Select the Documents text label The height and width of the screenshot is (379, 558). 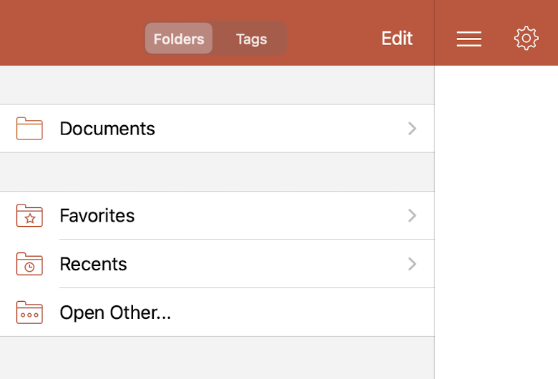107,129
